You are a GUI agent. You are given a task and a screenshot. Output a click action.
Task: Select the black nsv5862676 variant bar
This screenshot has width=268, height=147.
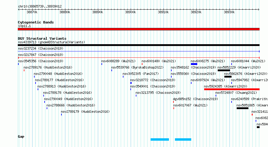click(x=228, y=77)
